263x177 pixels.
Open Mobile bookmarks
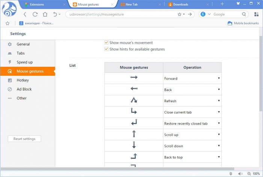coord(243,23)
